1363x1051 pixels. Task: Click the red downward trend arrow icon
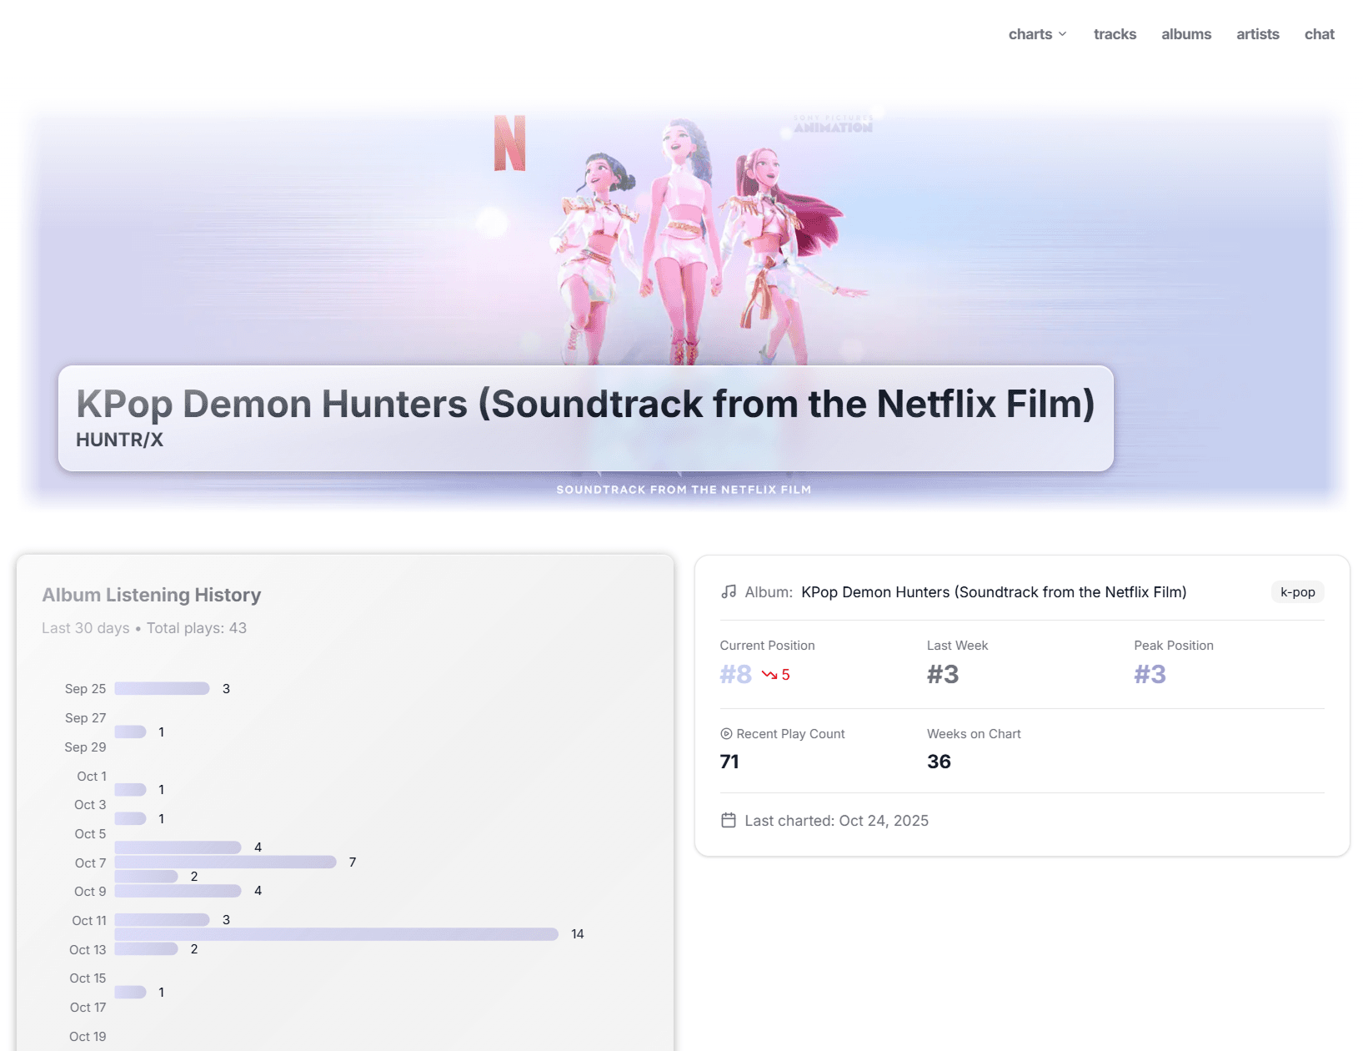(769, 675)
